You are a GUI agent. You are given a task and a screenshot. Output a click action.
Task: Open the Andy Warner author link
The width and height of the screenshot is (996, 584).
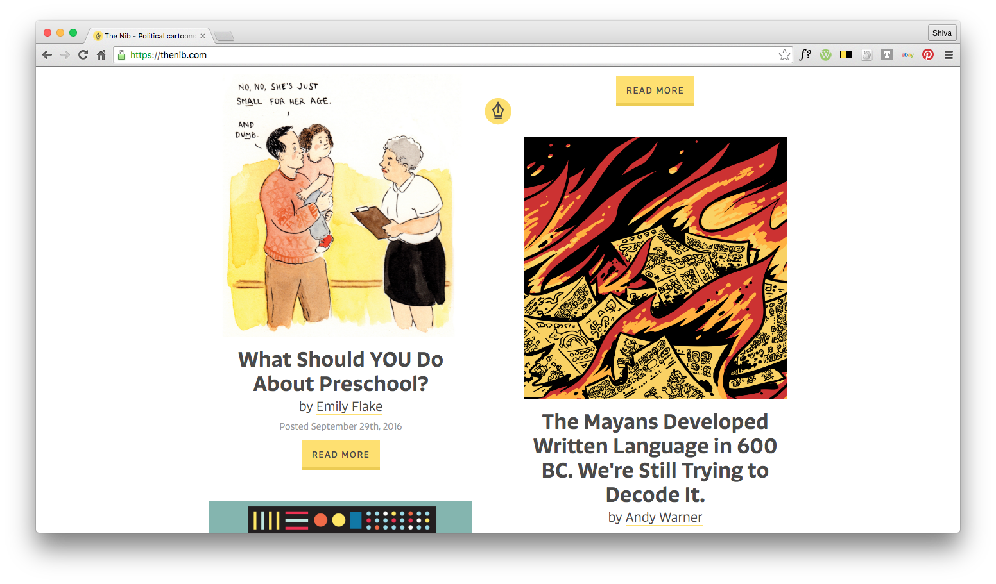pos(664,517)
